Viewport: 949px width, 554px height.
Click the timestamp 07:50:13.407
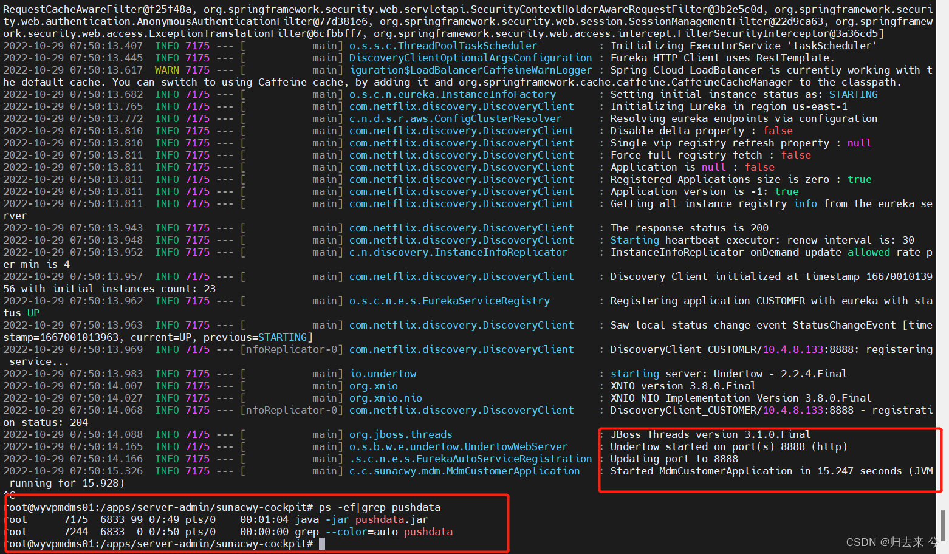pos(106,46)
